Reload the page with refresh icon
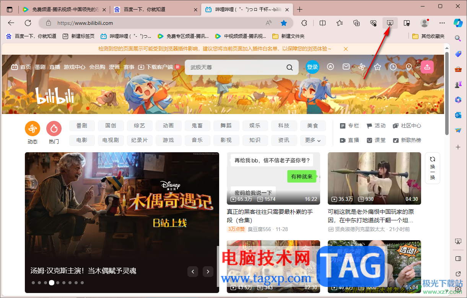The image size is (467, 298). pos(28,23)
